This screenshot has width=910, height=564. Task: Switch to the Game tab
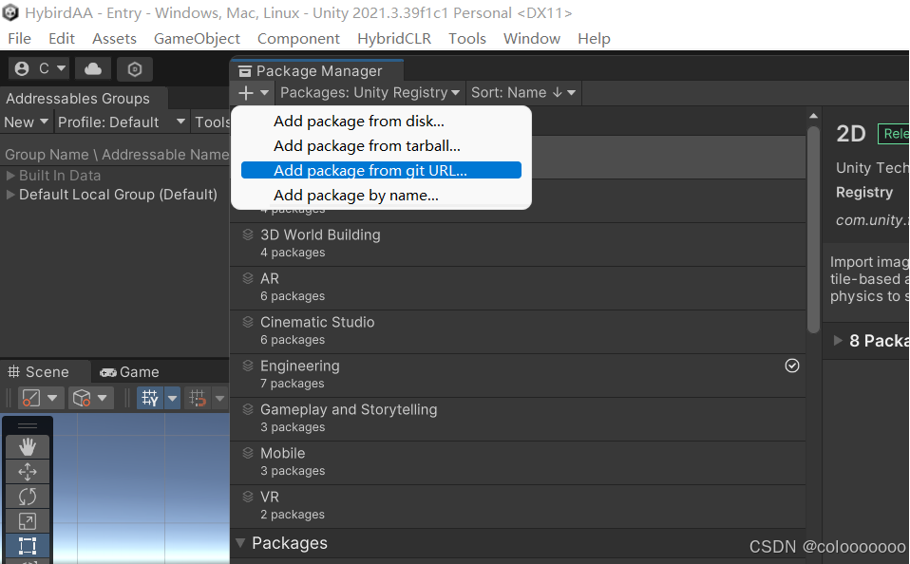[130, 372]
